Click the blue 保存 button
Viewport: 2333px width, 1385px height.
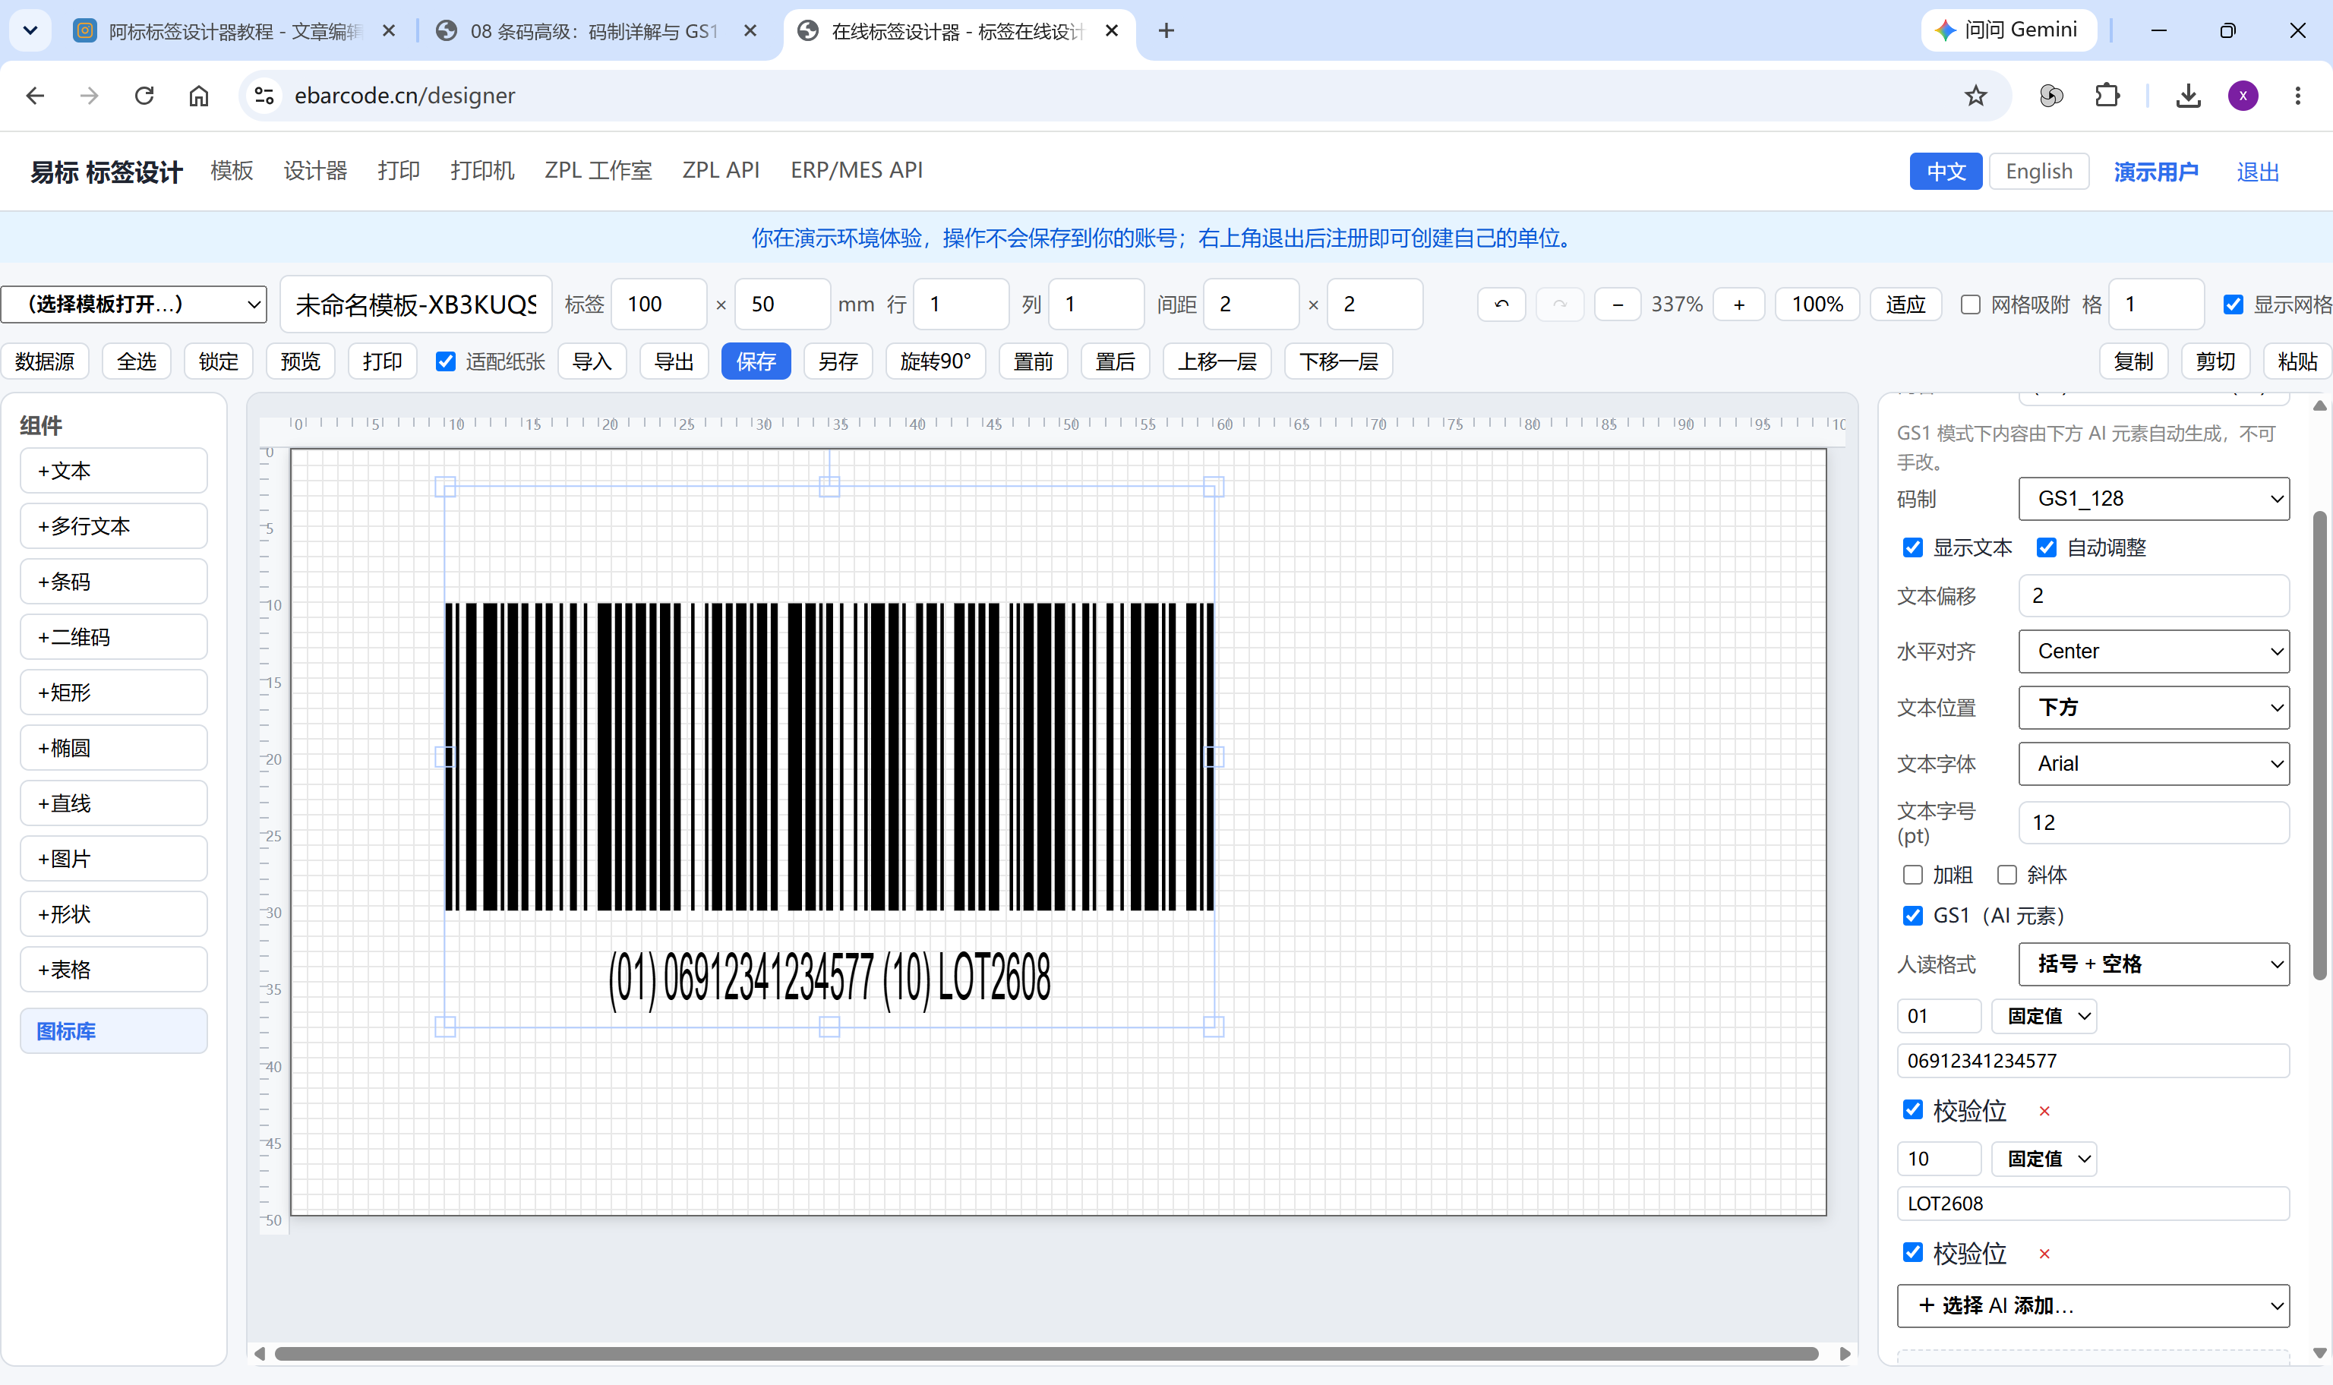[x=755, y=361]
